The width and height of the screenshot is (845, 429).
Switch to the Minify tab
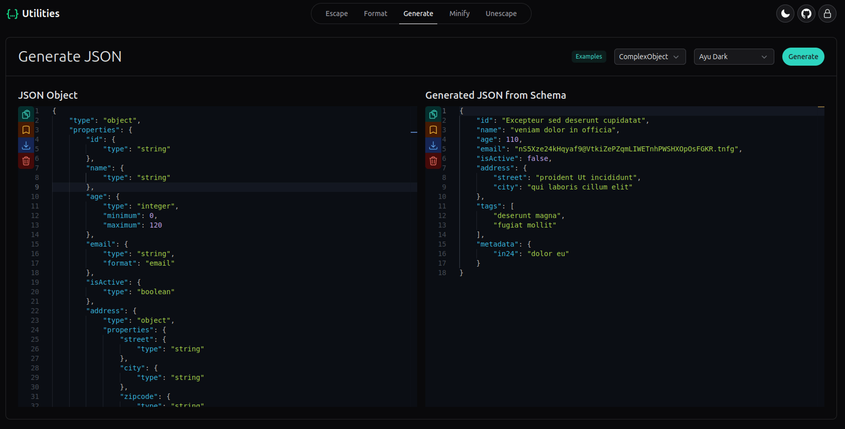(x=459, y=14)
